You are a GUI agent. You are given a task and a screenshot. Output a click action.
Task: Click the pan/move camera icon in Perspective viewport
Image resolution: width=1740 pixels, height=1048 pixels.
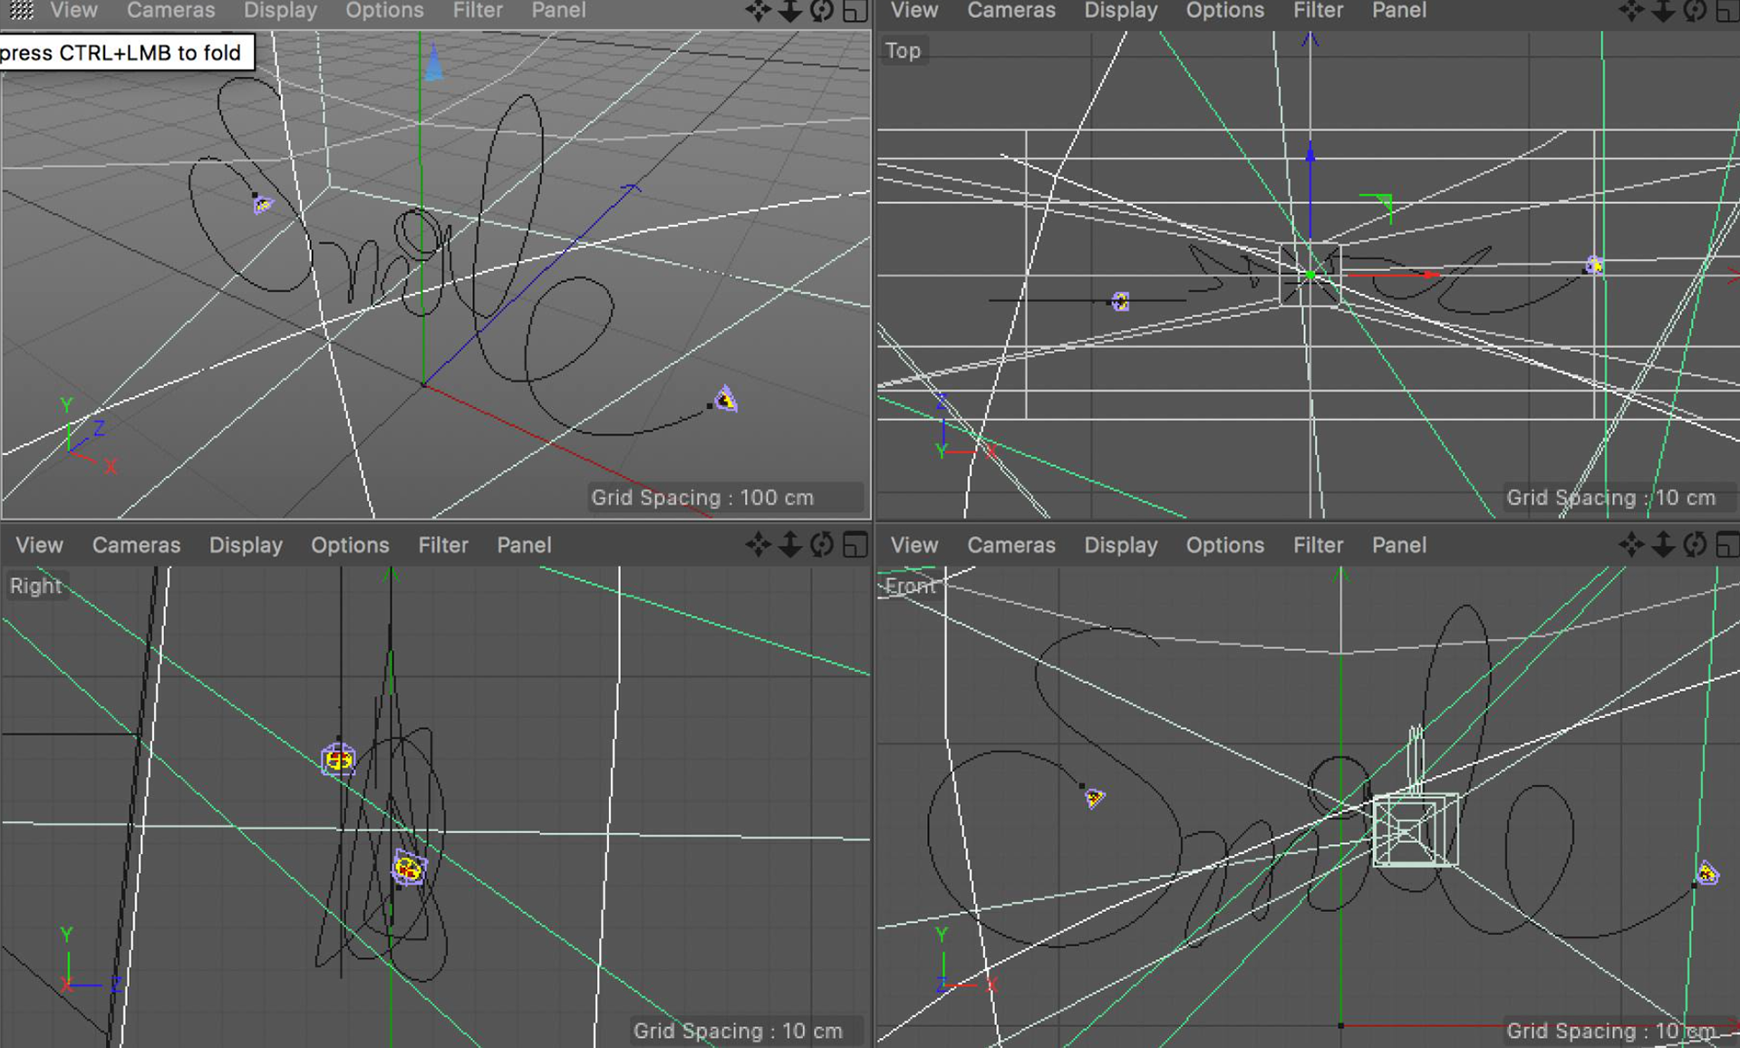click(758, 11)
